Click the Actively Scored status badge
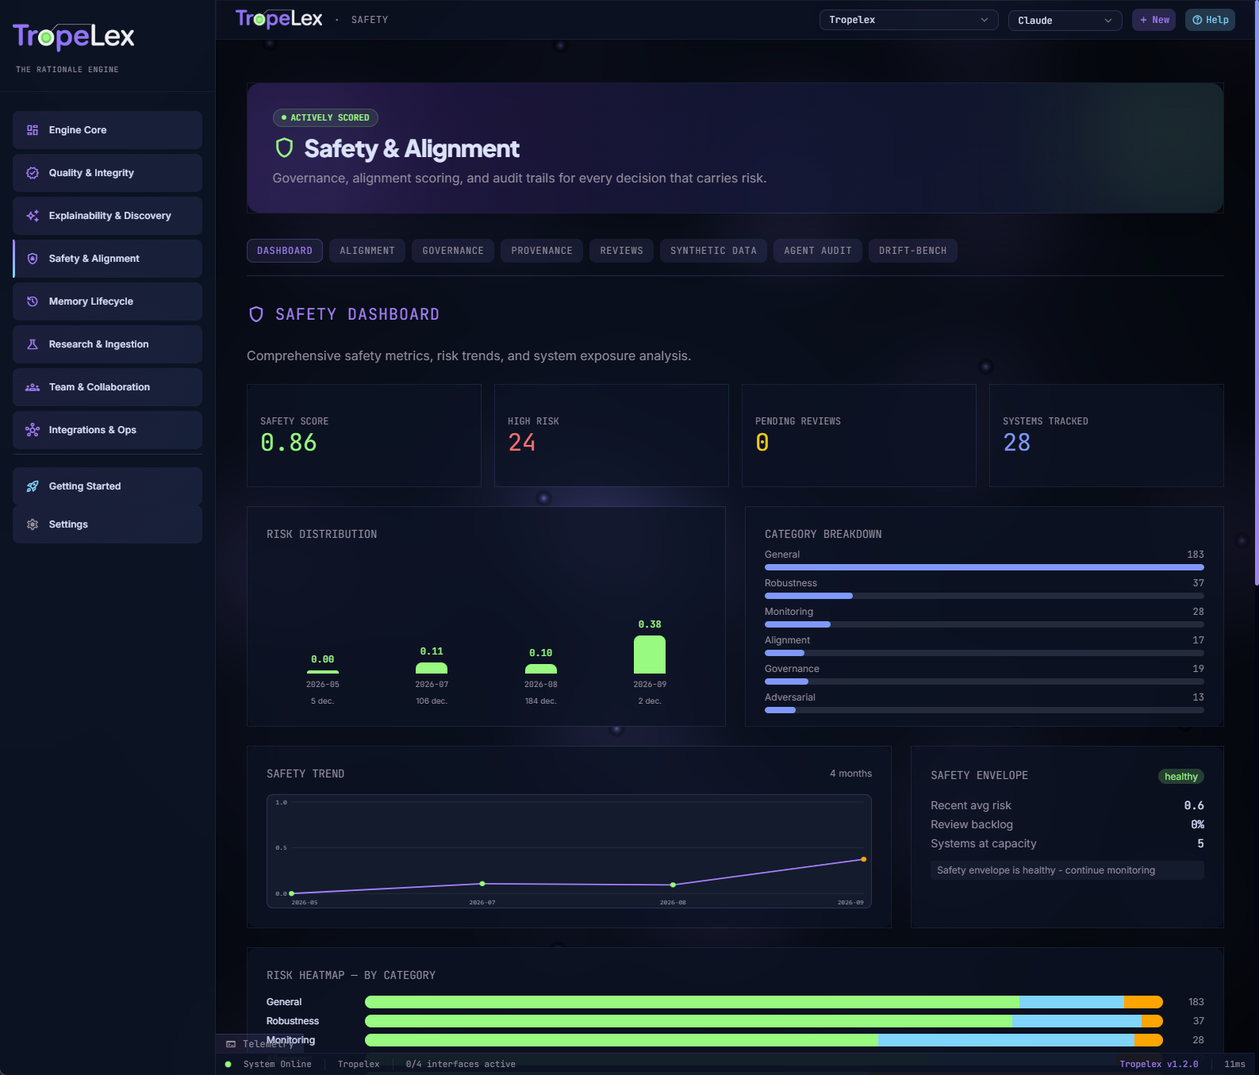The image size is (1259, 1075). pyautogui.click(x=325, y=117)
